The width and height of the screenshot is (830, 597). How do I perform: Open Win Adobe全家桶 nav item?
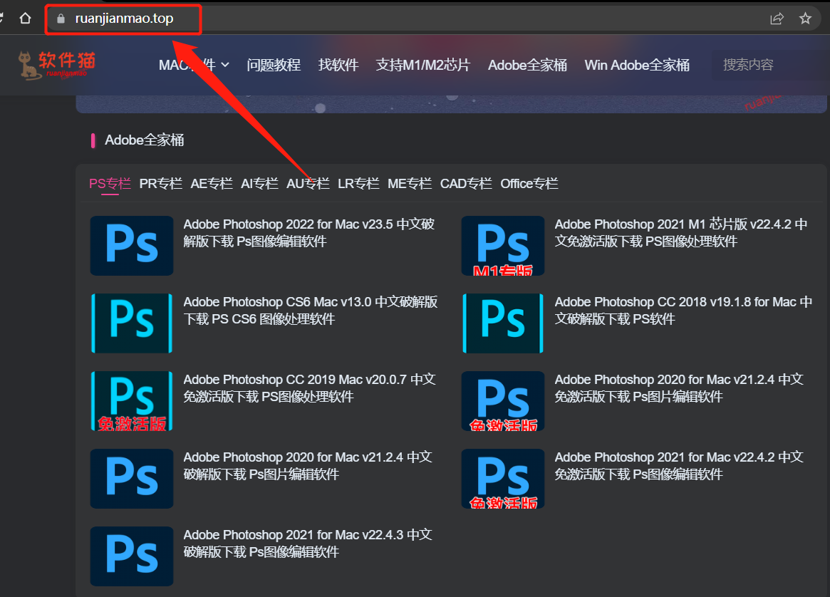[x=637, y=65]
